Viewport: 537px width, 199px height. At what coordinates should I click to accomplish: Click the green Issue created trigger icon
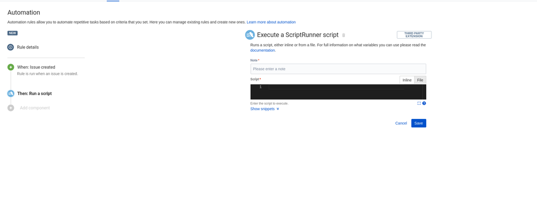click(x=11, y=67)
